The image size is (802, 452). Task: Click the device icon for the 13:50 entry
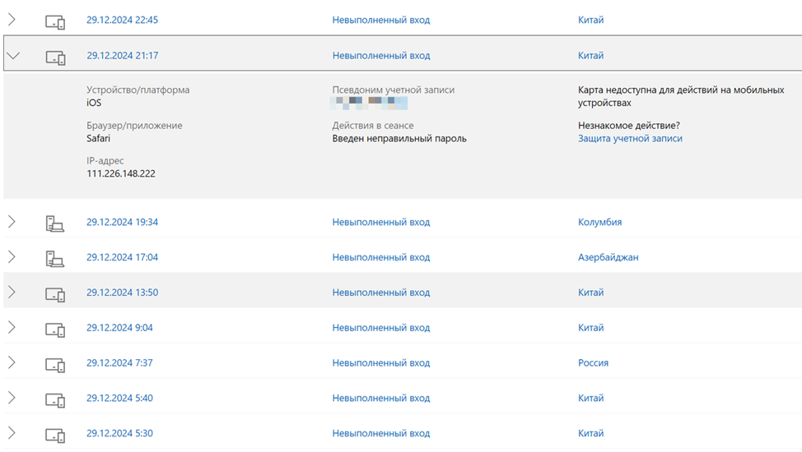click(55, 293)
